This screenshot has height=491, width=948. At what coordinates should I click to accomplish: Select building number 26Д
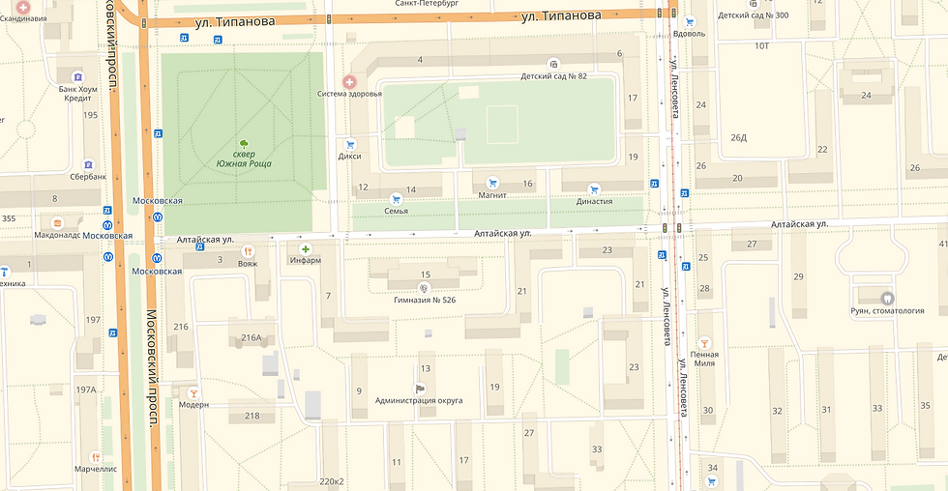(x=739, y=137)
